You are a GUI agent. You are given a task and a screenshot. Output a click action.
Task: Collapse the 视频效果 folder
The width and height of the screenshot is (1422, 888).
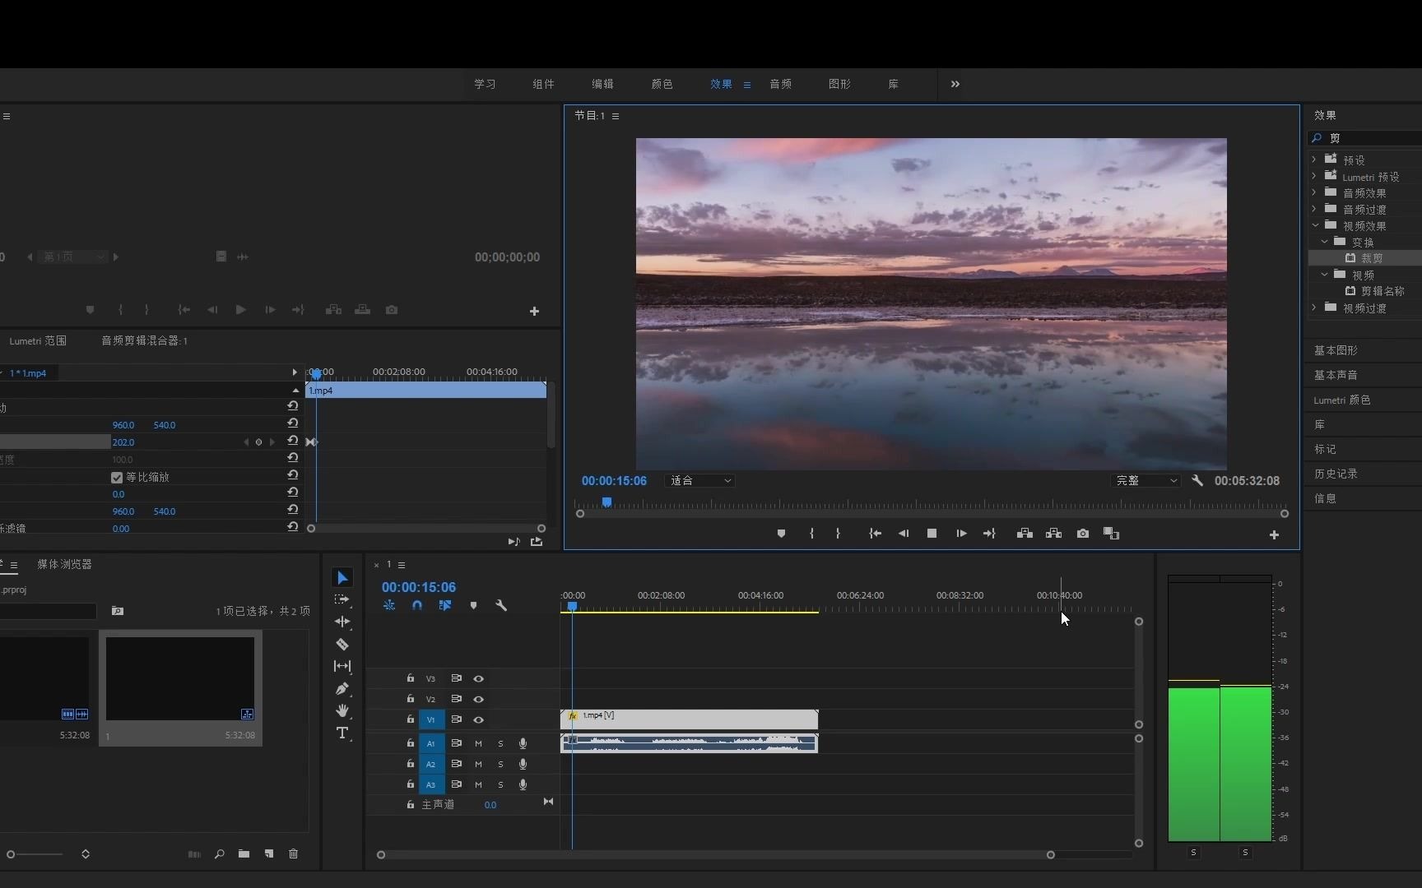(1315, 226)
